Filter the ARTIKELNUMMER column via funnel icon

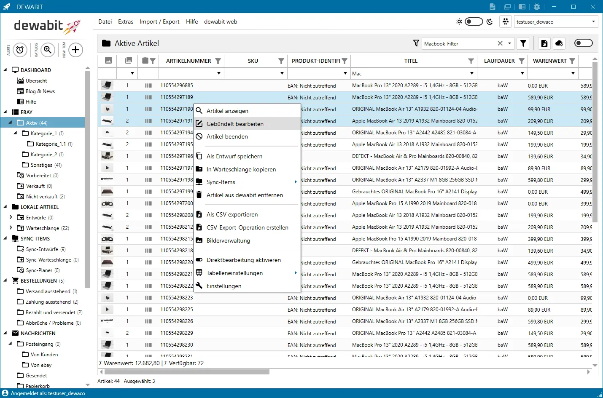[218, 61]
